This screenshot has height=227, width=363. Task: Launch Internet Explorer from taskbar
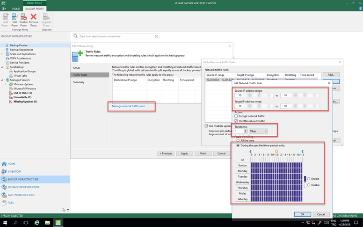click(37, 223)
